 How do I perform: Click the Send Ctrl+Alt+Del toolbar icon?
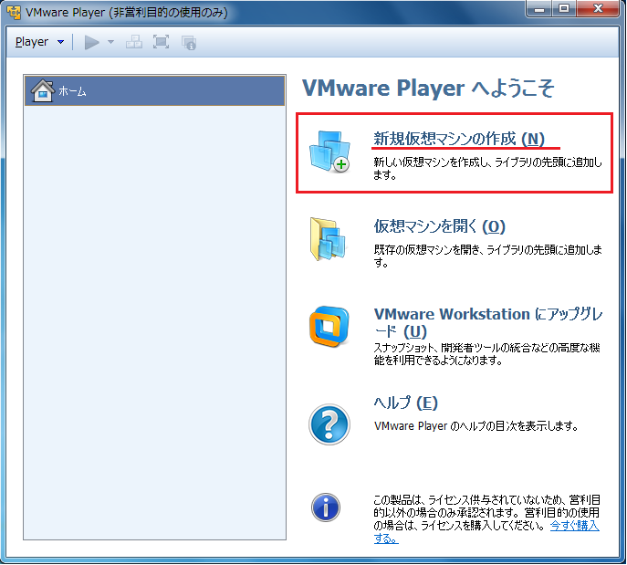click(133, 42)
